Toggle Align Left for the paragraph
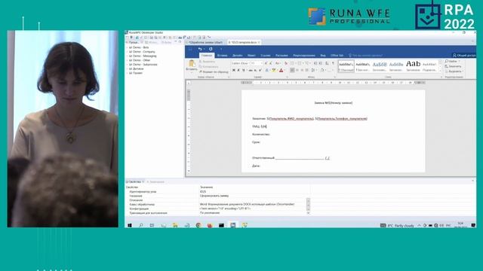The image size is (483, 271). point(292,70)
